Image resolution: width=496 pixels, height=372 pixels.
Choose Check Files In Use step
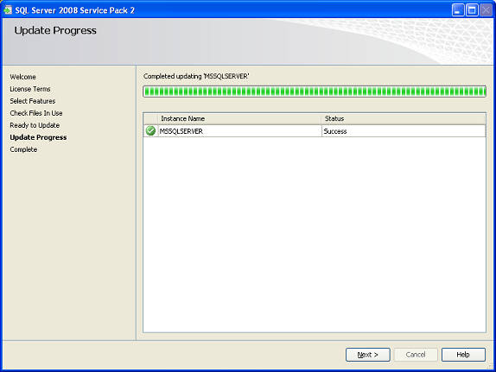click(36, 113)
